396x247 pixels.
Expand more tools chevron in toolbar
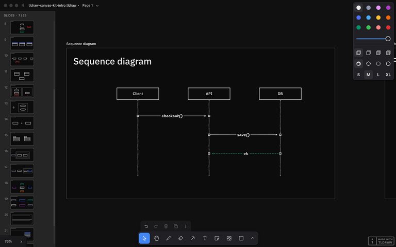[x=253, y=238]
